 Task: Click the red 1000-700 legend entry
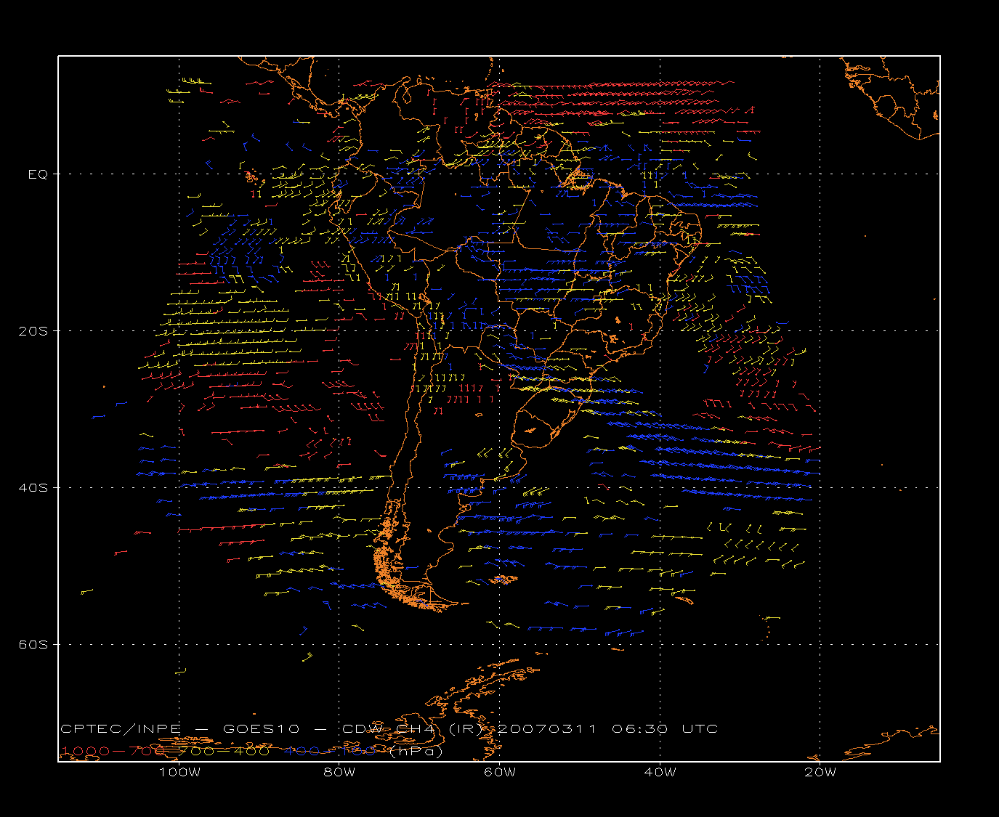point(114,751)
